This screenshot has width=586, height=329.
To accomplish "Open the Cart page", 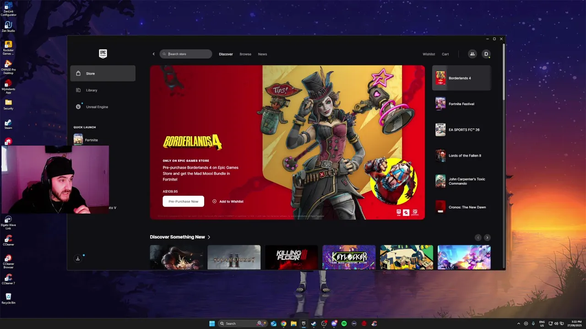I will pyautogui.click(x=445, y=54).
